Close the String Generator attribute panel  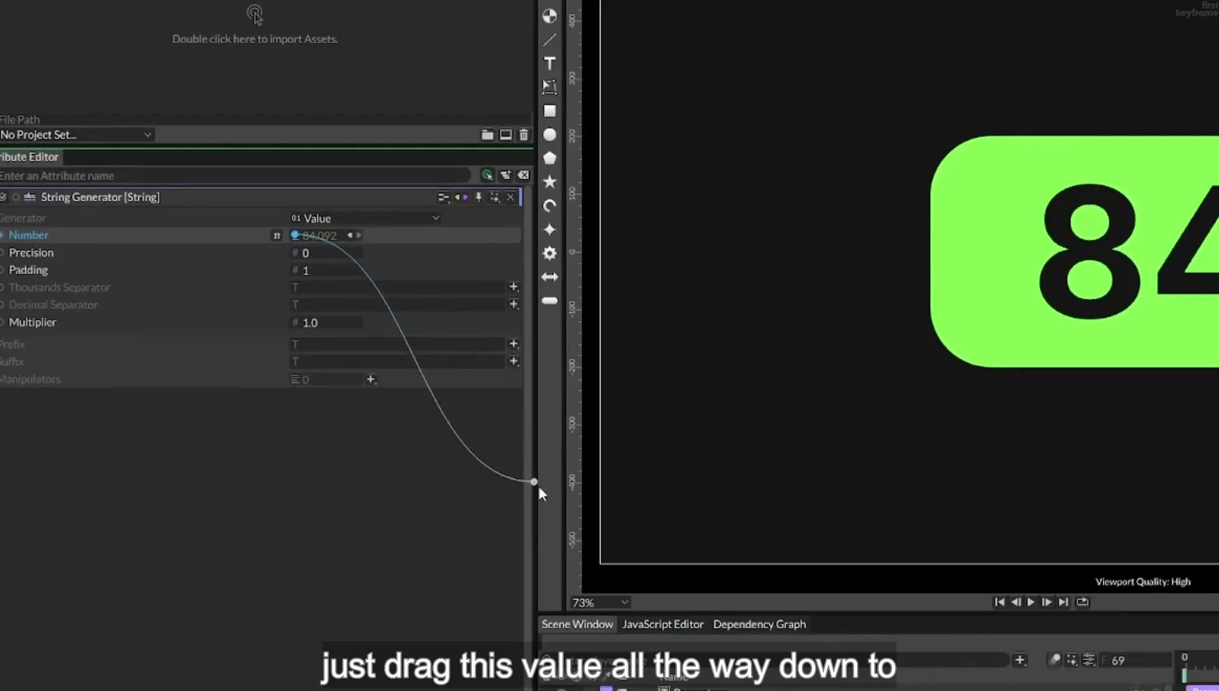(510, 198)
